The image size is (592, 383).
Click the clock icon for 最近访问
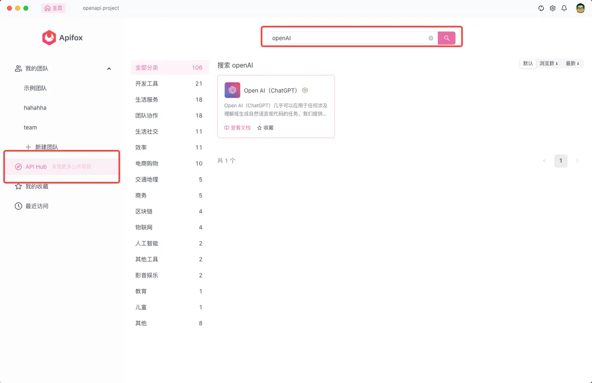pyautogui.click(x=18, y=206)
